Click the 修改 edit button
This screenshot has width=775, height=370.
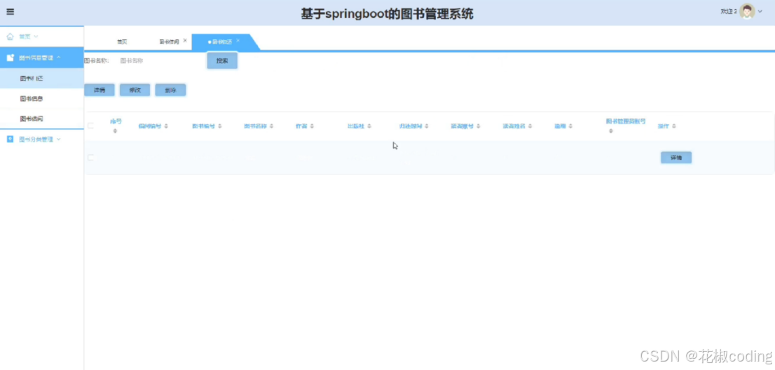click(x=135, y=90)
